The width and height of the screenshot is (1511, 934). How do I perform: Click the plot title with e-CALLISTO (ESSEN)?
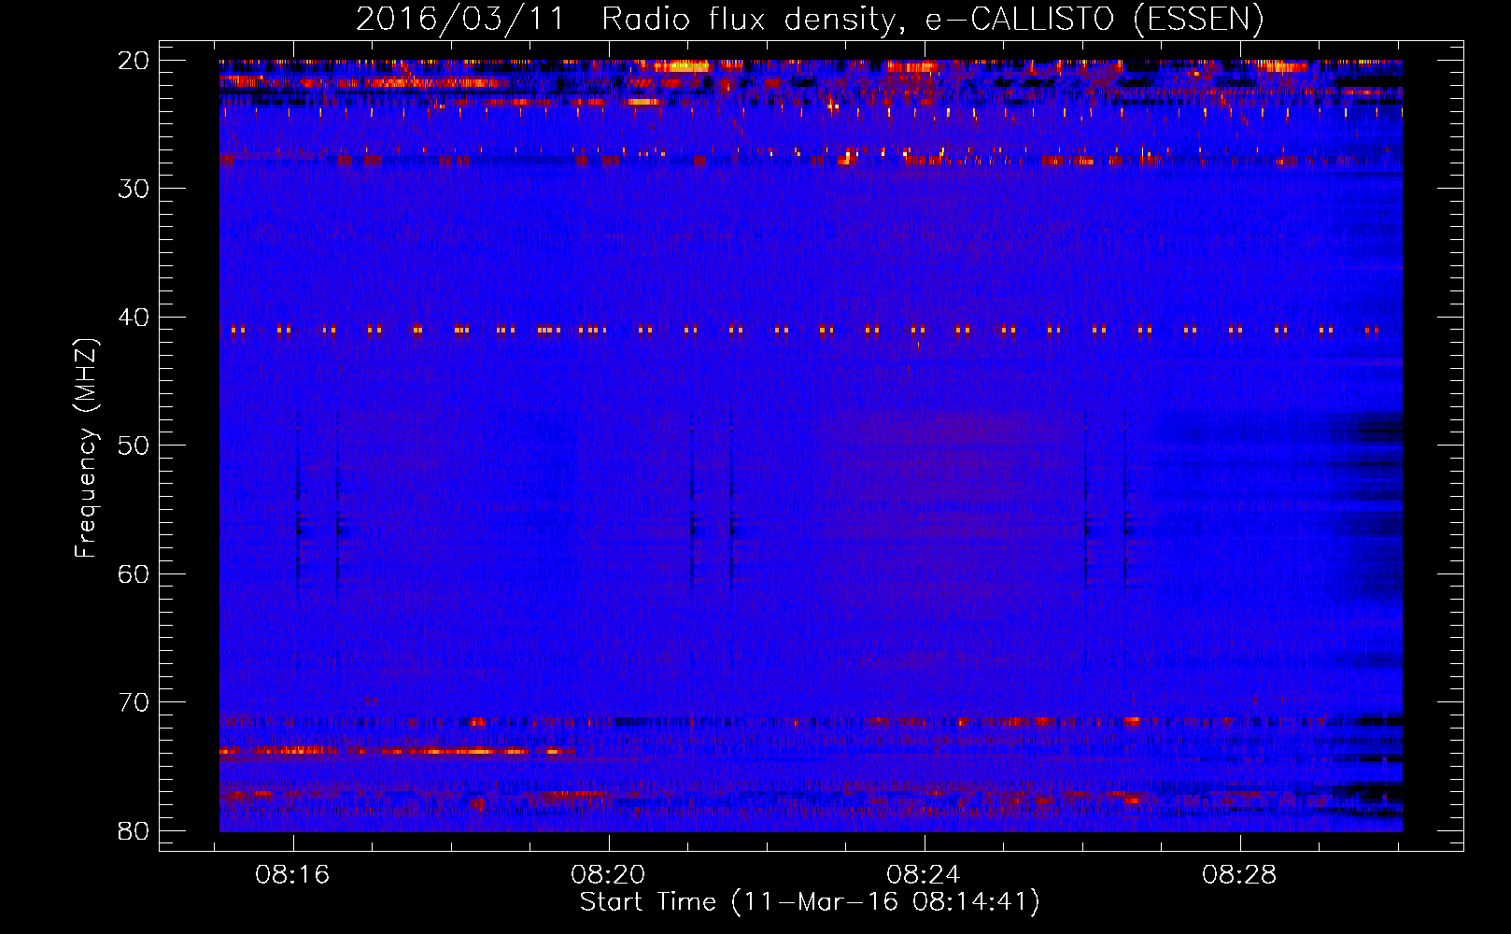click(x=810, y=19)
